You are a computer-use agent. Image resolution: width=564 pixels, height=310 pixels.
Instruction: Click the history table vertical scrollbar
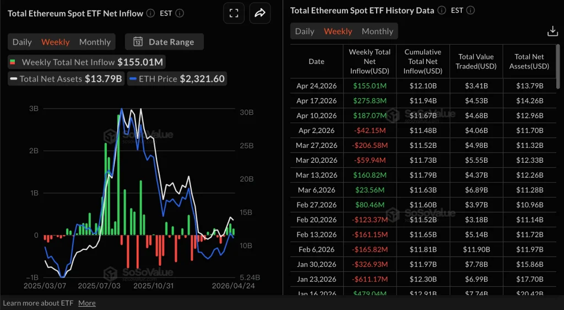tap(560, 66)
